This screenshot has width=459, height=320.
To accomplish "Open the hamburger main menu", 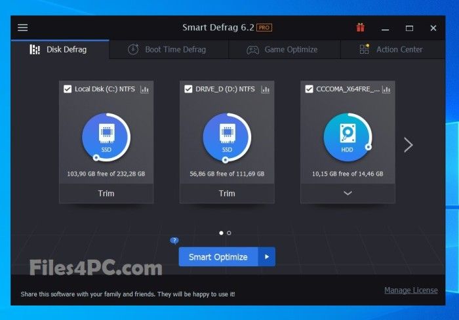I will [22, 28].
